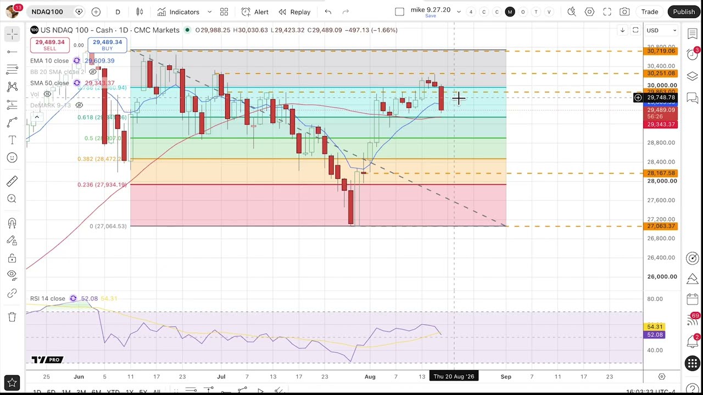Take a chart snapshot with camera icon
The height and width of the screenshot is (395, 703).
pos(624,12)
